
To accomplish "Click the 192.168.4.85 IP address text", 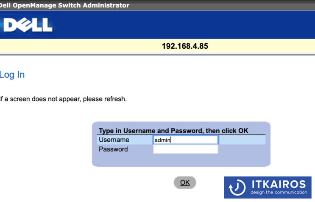I will point(185,46).
